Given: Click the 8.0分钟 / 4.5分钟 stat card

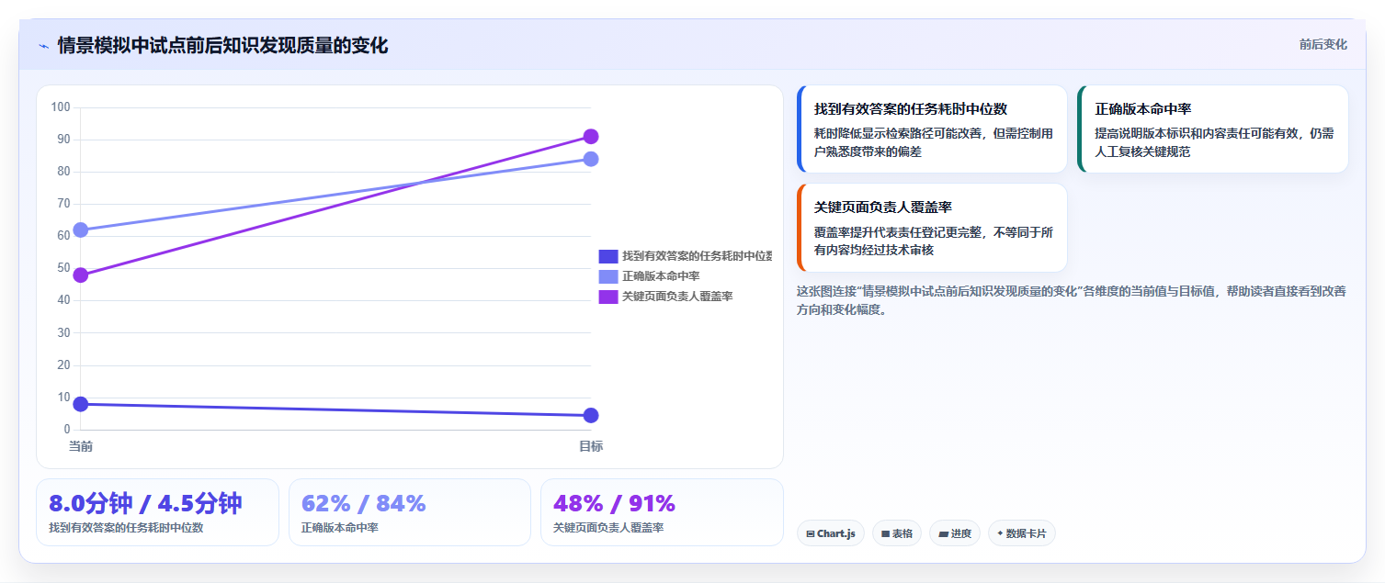Looking at the screenshot, I should (x=157, y=512).
